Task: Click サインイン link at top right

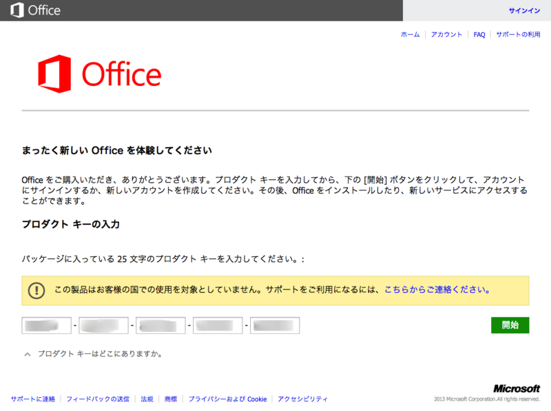Action: [524, 10]
